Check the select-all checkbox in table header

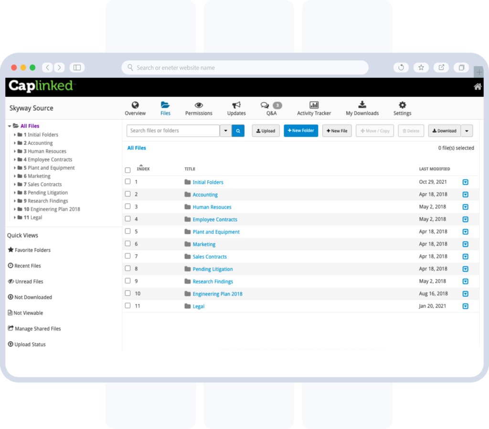point(128,170)
